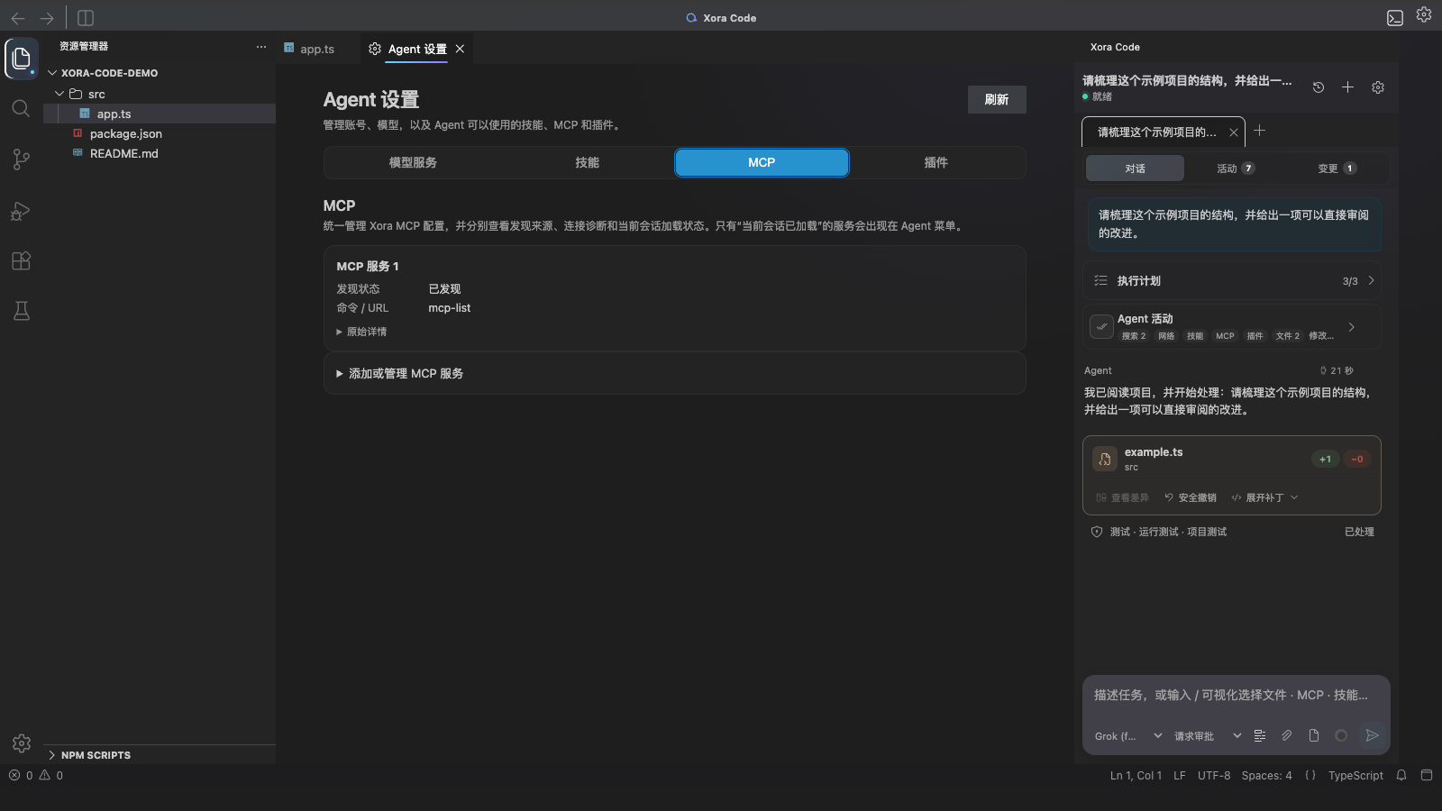1442x811 pixels.
Task: Click Ln 1, Col 1 in status bar
Action: pyautogui.click(x=1136, y=775)
